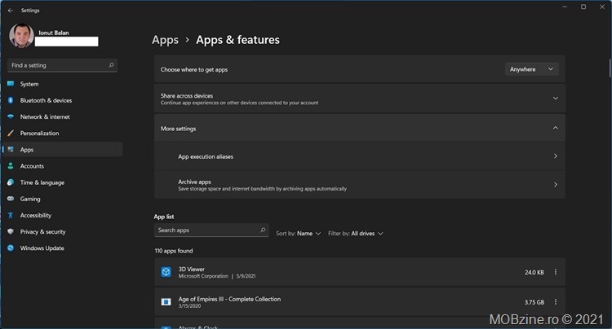Open the user profile picture
Screen dimensions: 612x329
click(21, 36)
